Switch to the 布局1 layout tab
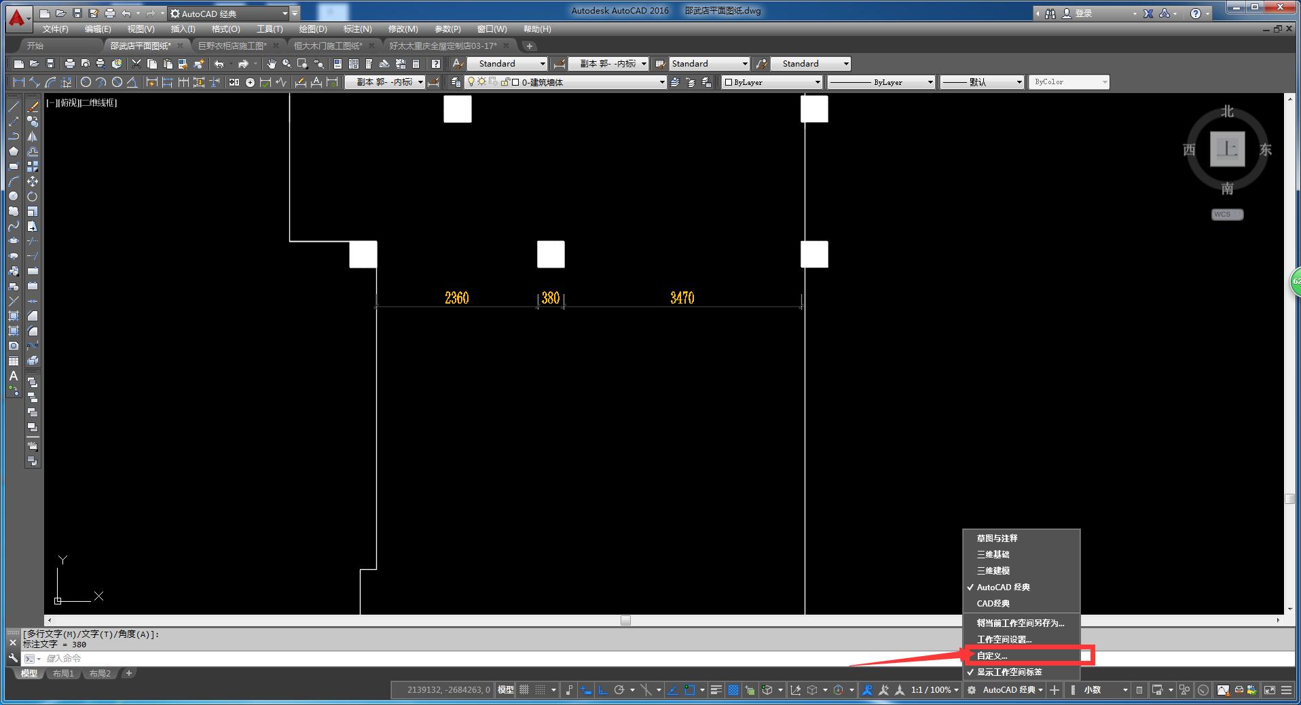The width and height of the screenshot is (1301, 705). [x=63, y=674]
